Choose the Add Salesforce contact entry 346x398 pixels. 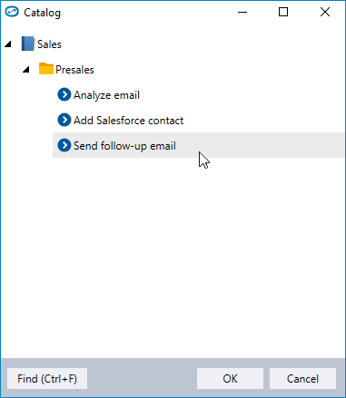pos(129,121)
